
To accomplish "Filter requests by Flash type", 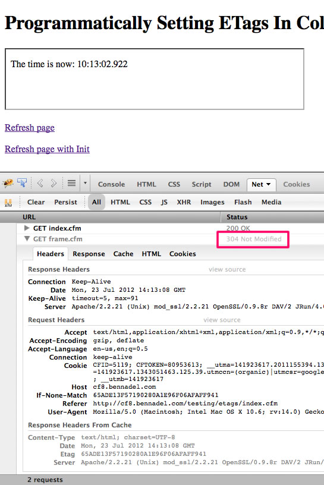I will click(243, 202).
